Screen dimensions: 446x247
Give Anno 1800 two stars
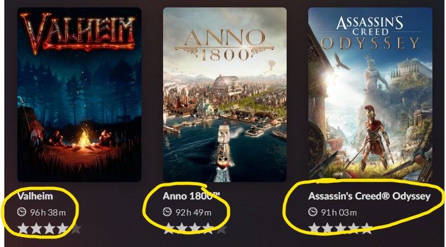pyautogui.click(x=182, y=229)
